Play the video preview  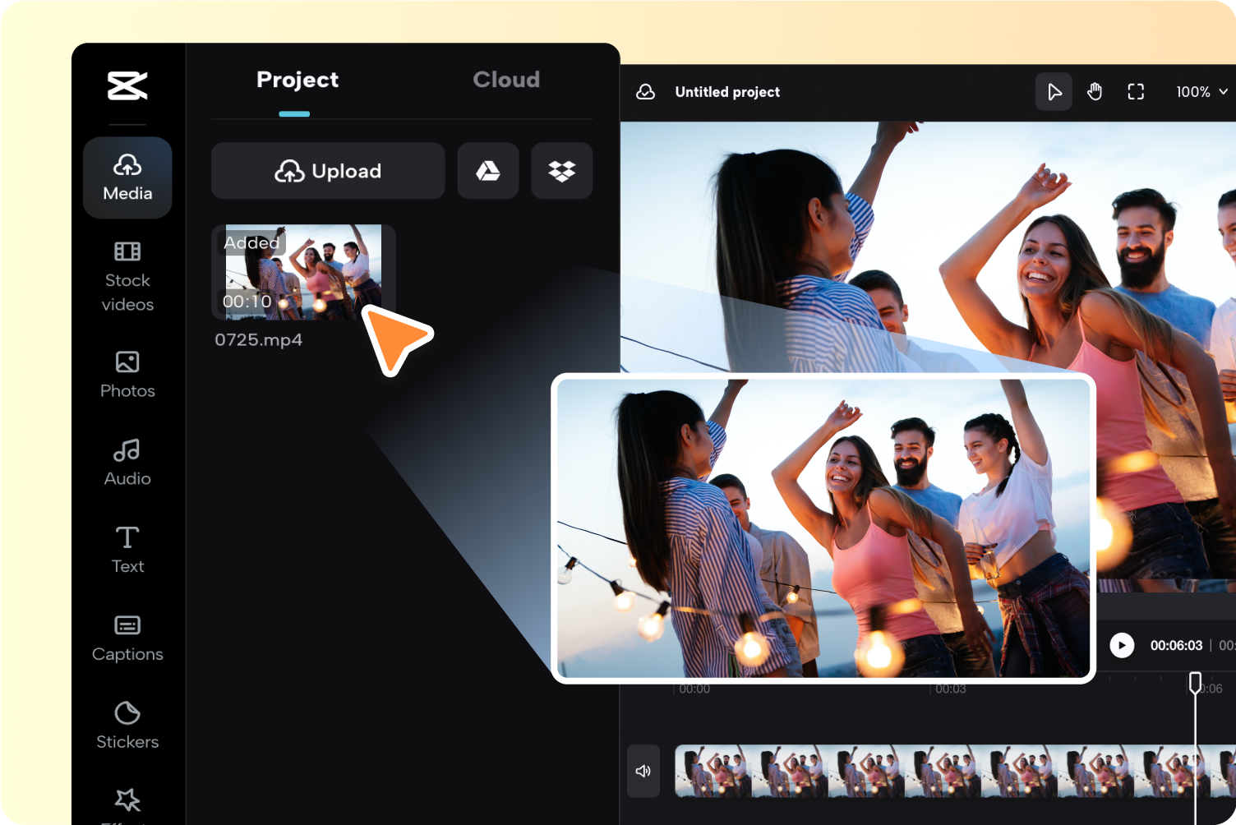click(x=1122, y=645)
